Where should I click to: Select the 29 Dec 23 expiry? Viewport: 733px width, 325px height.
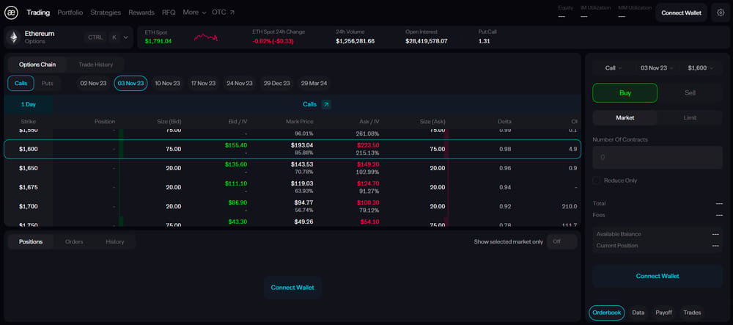click(277, 83)
